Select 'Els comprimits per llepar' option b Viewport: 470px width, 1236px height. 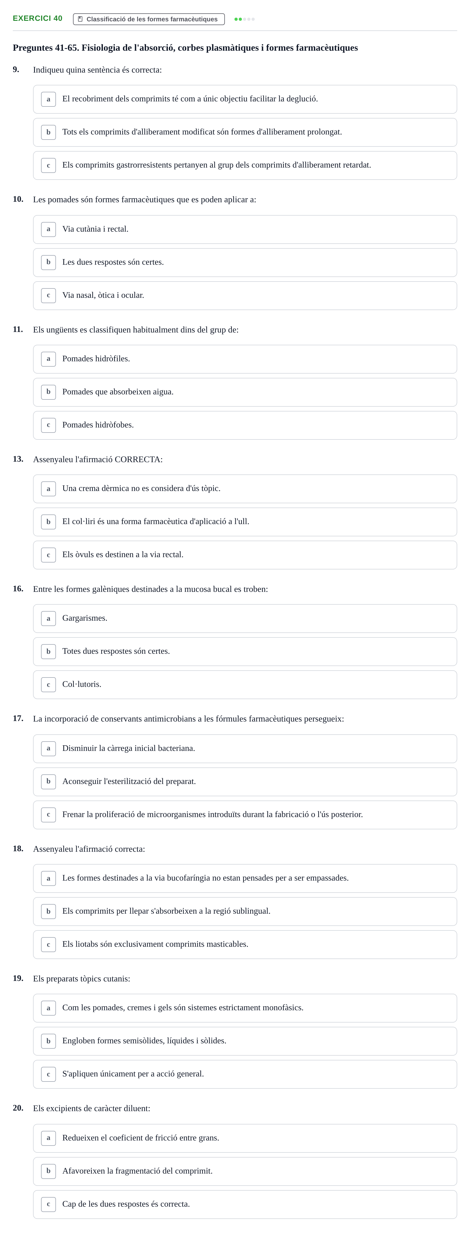[245, 911]
